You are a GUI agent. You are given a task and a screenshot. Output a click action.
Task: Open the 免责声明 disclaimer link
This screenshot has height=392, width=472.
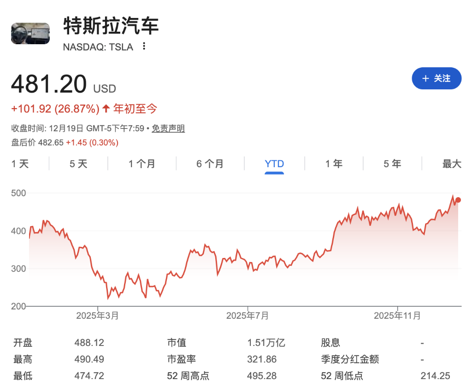(168, 128)
